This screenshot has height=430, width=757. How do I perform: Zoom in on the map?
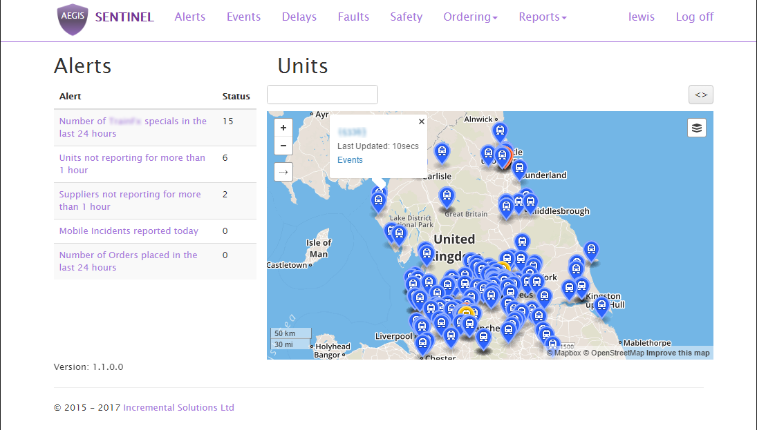[283, 128]
